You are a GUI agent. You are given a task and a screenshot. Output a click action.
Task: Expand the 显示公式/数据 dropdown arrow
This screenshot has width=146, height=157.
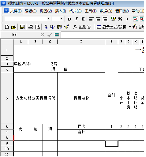pos(130,27)
